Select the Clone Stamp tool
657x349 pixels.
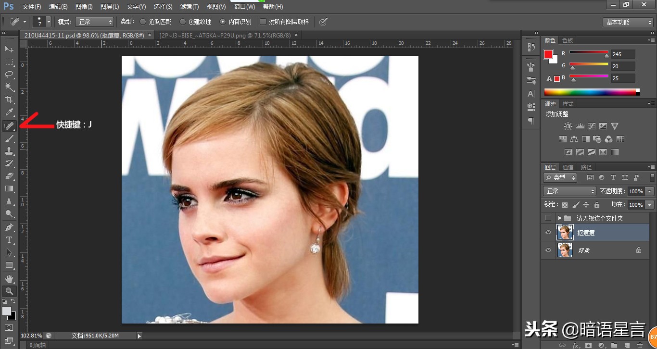[9, 151]
